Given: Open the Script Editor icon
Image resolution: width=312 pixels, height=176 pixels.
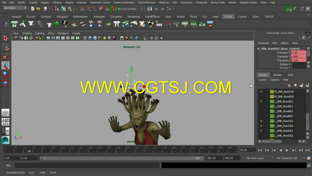Looking at the screenshot, I should (309, 165).
